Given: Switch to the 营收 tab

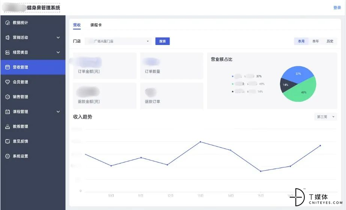Looking at the screenshot, I should point(77,25).
